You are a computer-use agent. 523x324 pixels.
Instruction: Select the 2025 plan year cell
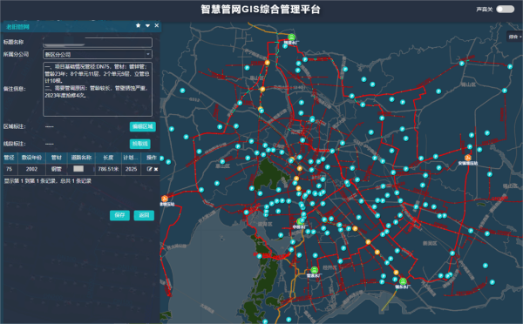[x=131, y=169]
